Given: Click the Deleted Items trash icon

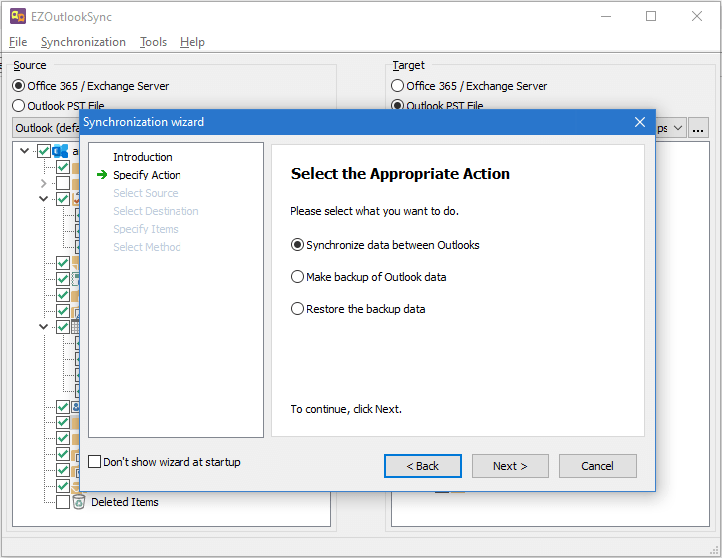Looking at the screenshot, I should [79, 502].
